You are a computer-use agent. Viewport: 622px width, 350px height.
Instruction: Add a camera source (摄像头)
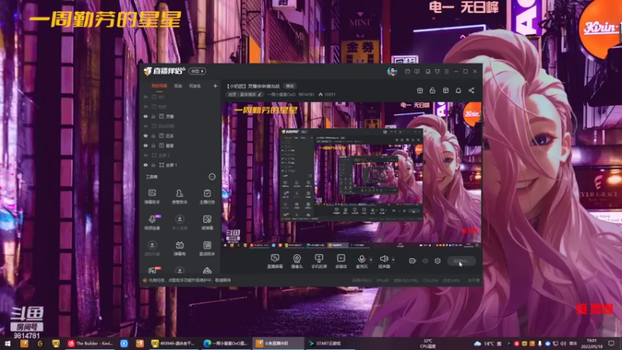297,261
